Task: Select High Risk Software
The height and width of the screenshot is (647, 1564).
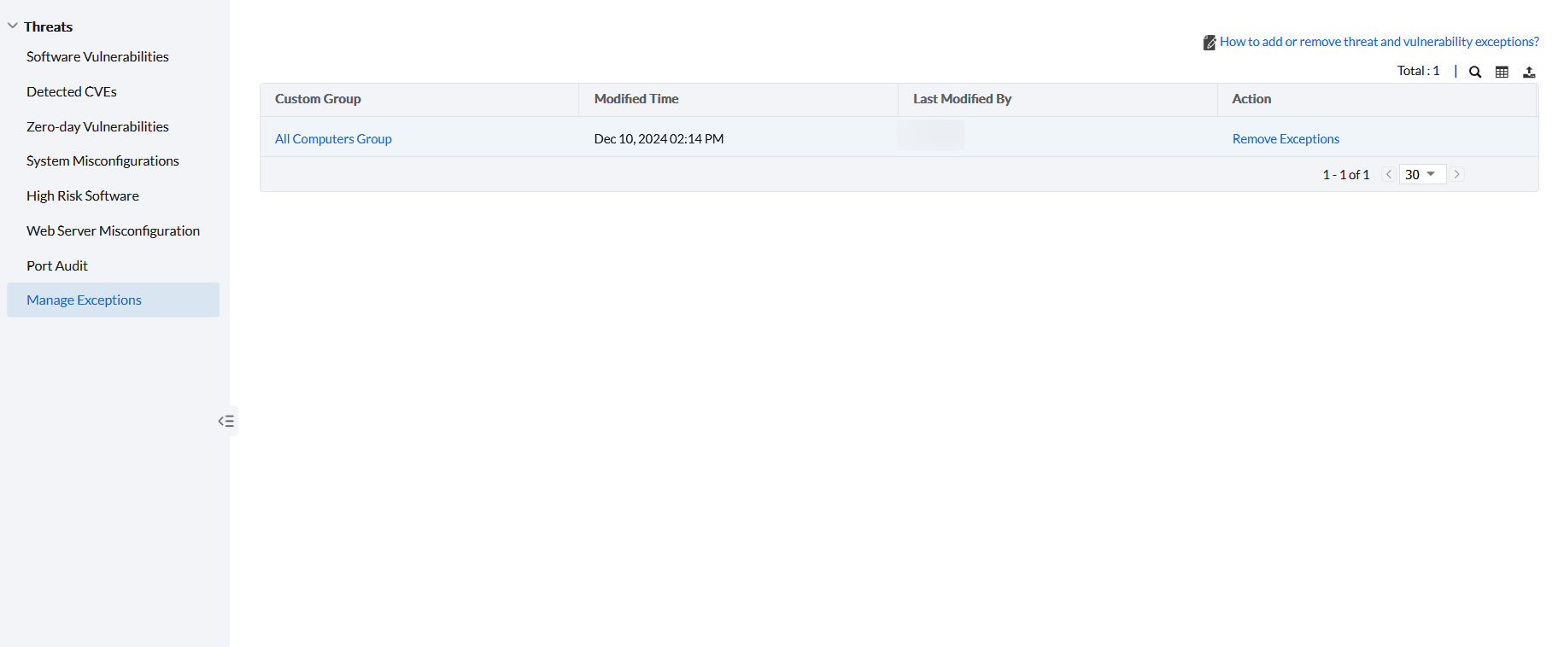Action: 83,195
